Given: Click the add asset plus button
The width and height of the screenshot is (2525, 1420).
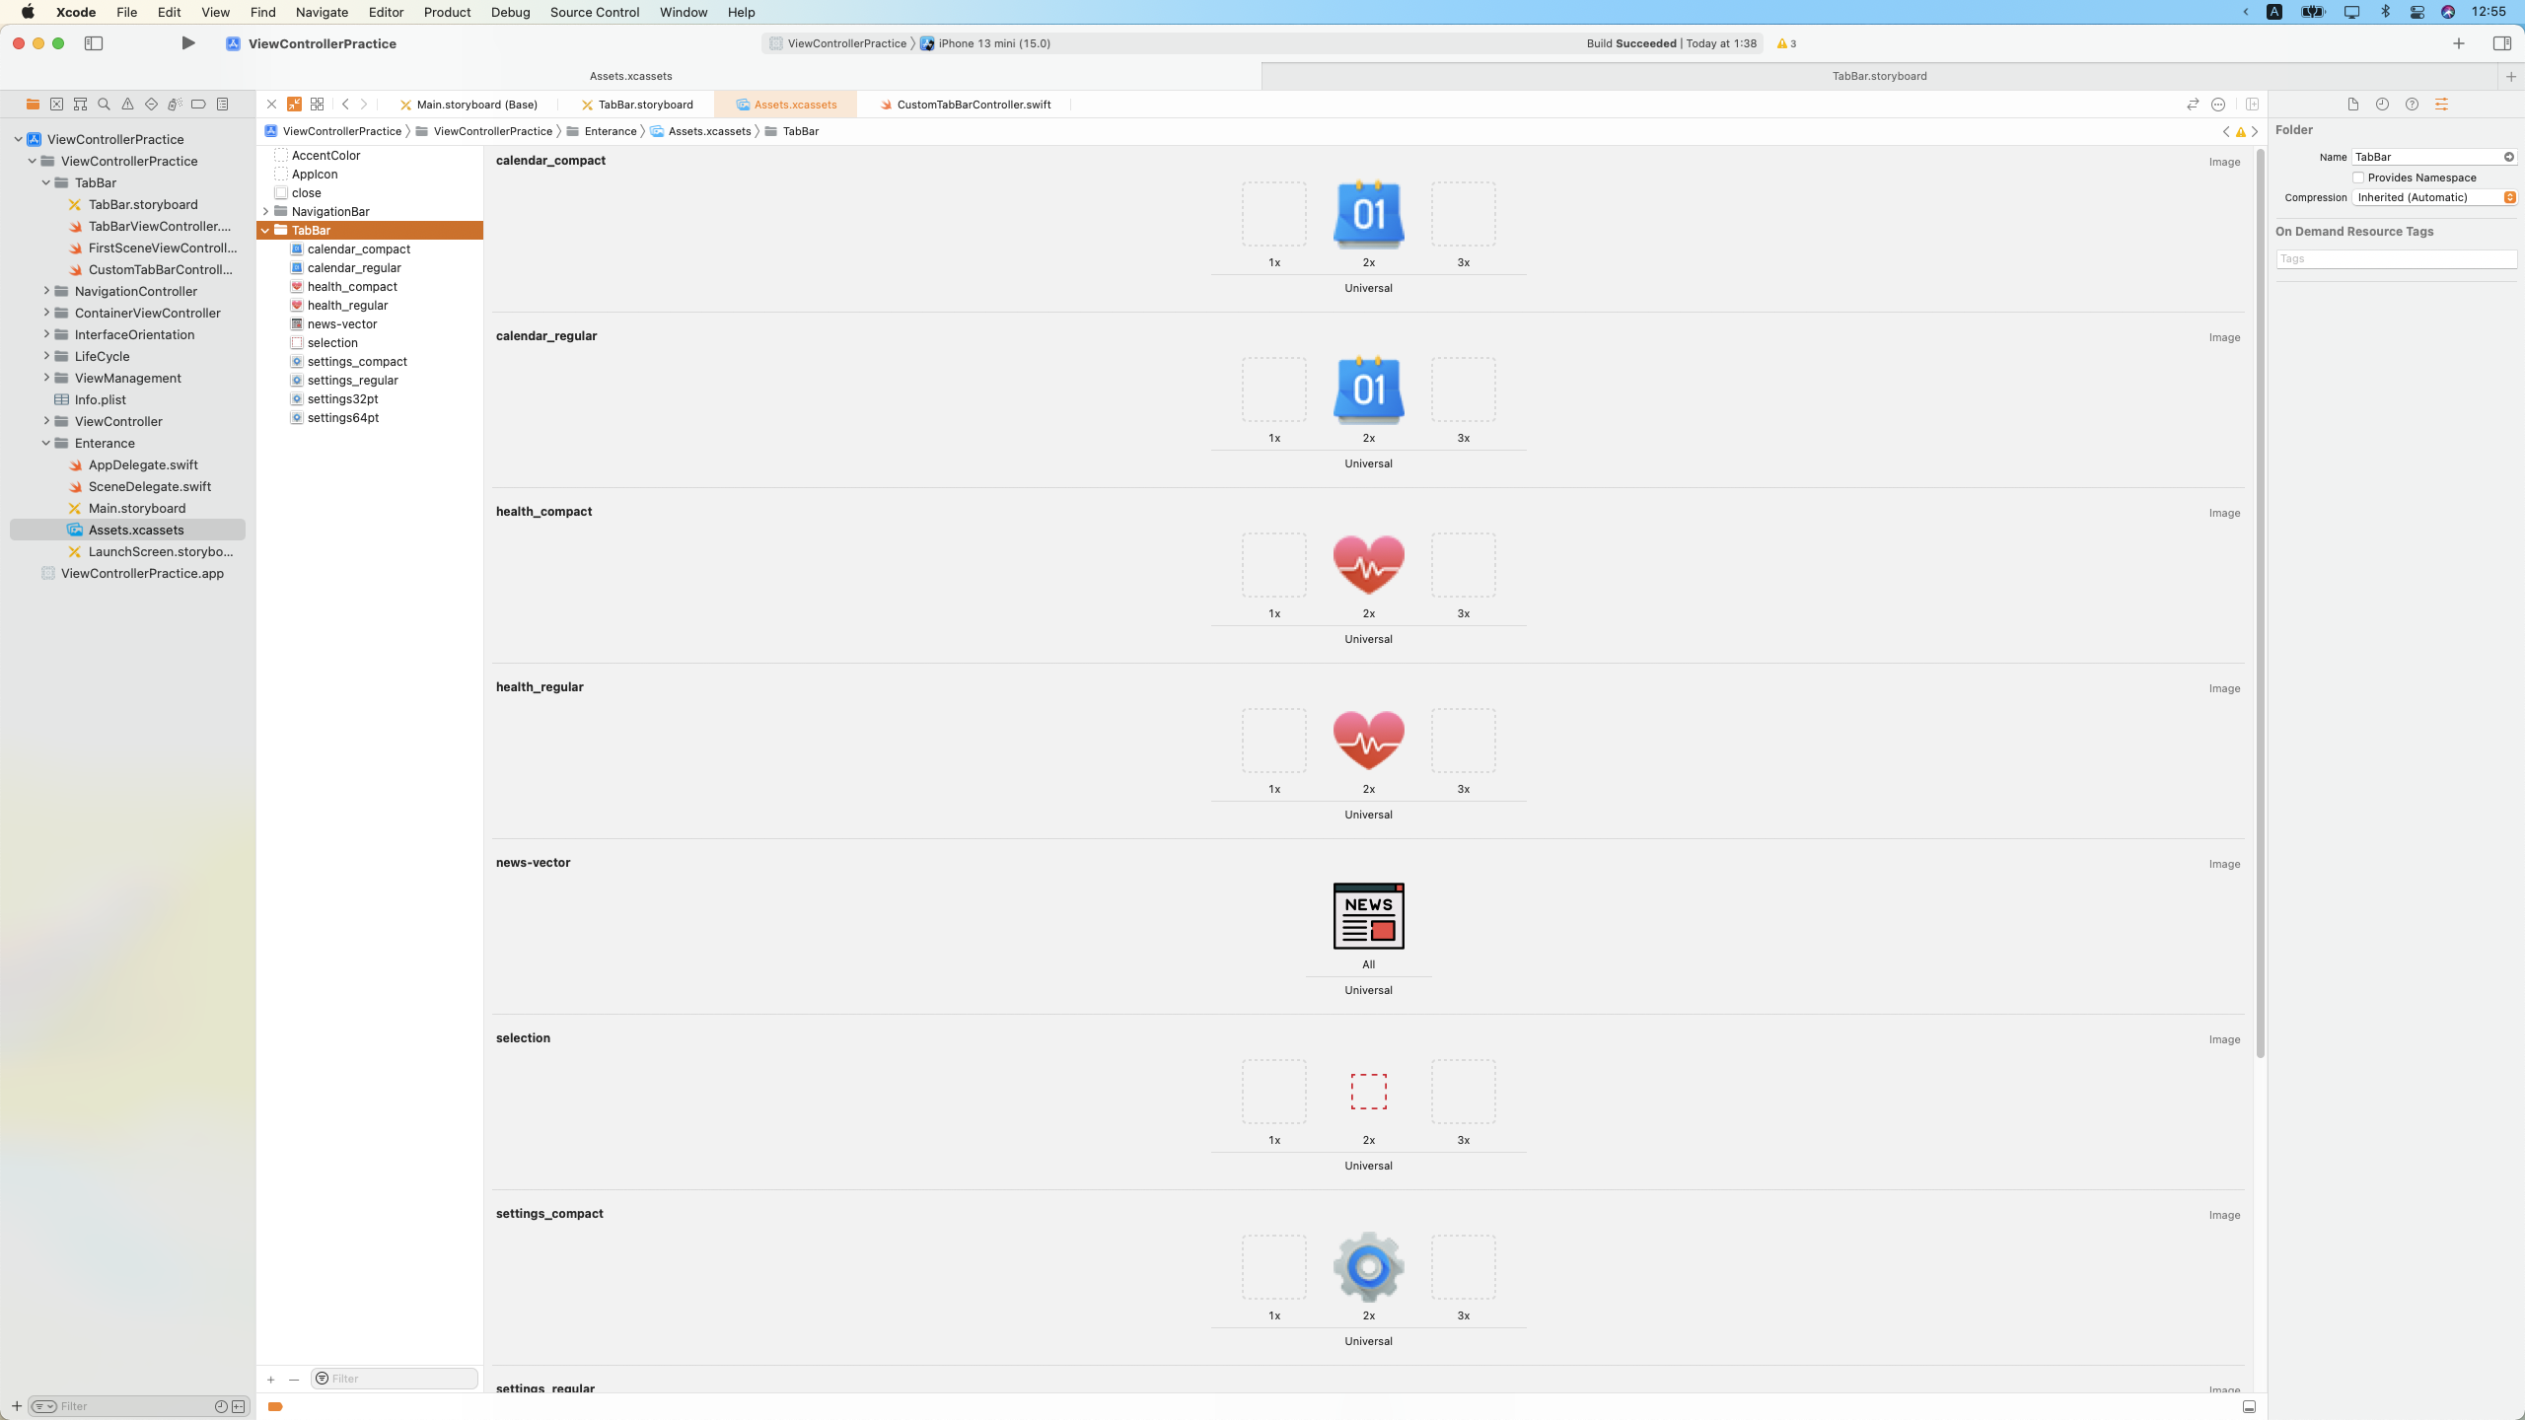Looking at the screenshot, I should pos(270,1379).
